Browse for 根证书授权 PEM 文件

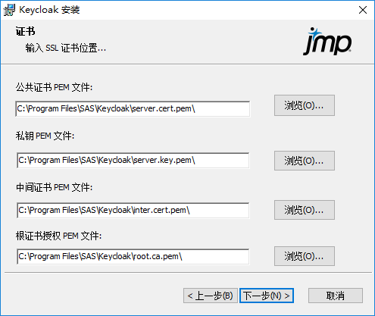click(x=305, y=256)
